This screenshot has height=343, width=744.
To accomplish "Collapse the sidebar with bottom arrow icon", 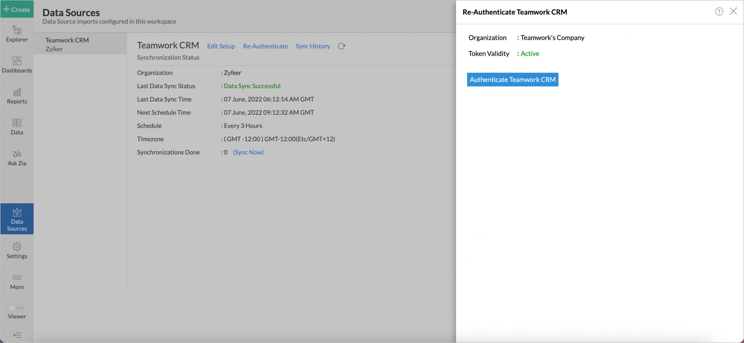I will pos(17,335).
